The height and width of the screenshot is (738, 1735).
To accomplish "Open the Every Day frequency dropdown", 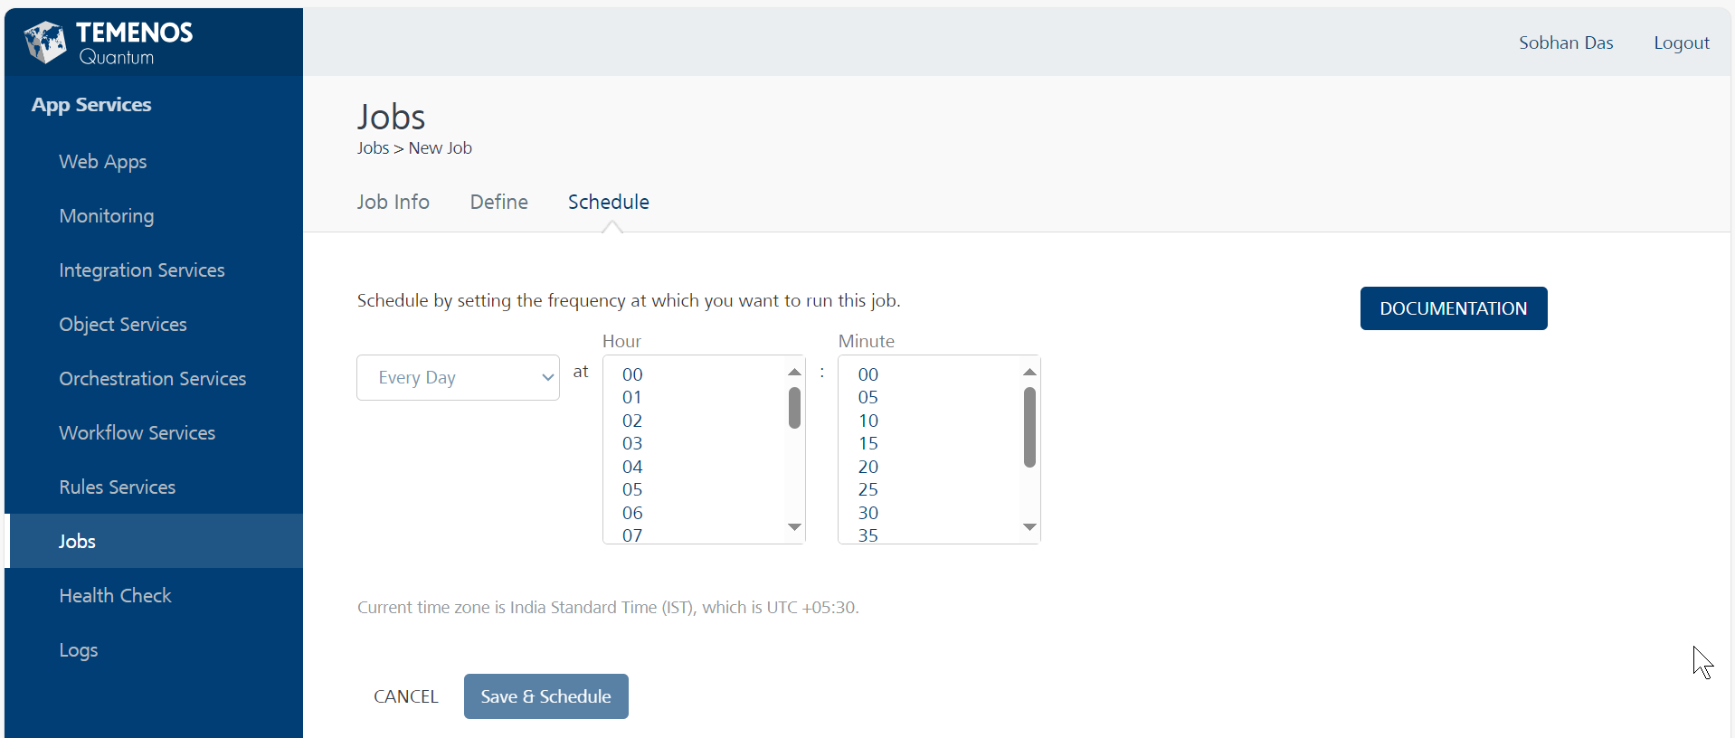I will pos(458,377).
